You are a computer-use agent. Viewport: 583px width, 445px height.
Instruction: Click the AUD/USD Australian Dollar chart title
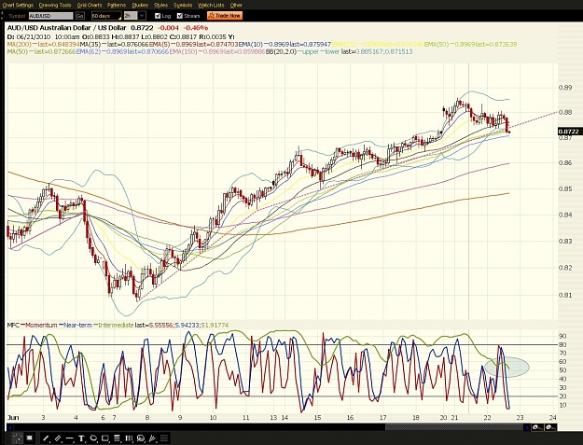pos(66,28)
